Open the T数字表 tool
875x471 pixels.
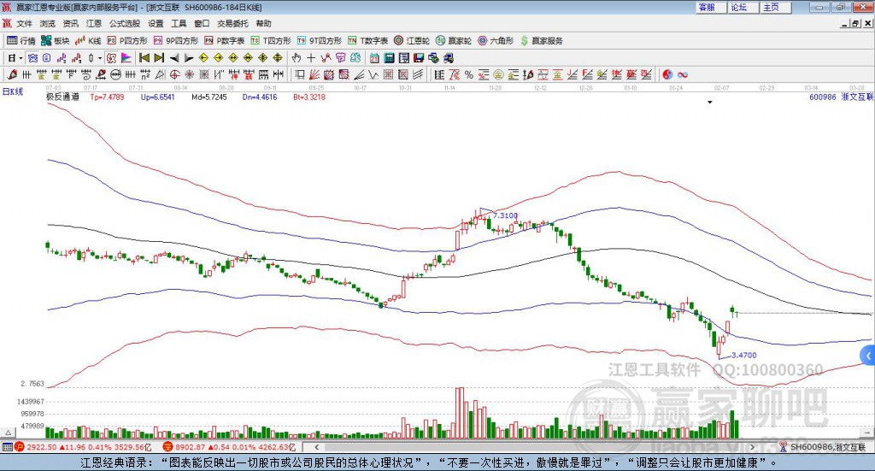tap(367, 41)
